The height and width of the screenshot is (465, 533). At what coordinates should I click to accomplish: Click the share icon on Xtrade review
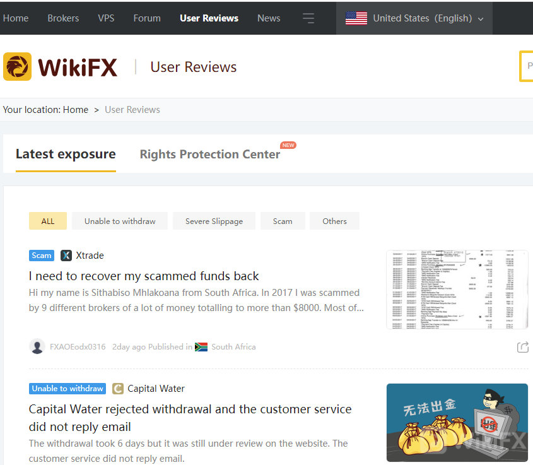[522, 347]
